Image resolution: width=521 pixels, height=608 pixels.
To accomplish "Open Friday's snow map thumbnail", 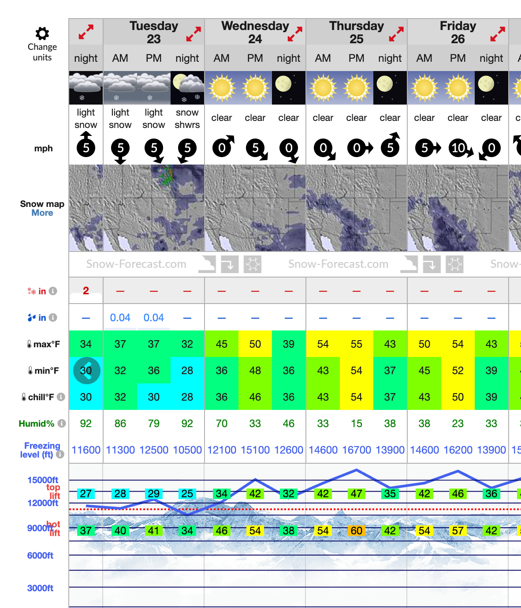I will pyautogui.click(x=458, y=208).
